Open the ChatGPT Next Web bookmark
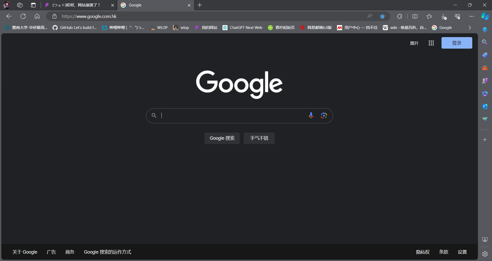This screenshot has height=261, width=492. [242, 28]
